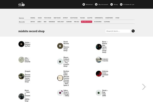
Task: Open Barac Rawax Aira Series thumbnail
Action: coord(99,47)
